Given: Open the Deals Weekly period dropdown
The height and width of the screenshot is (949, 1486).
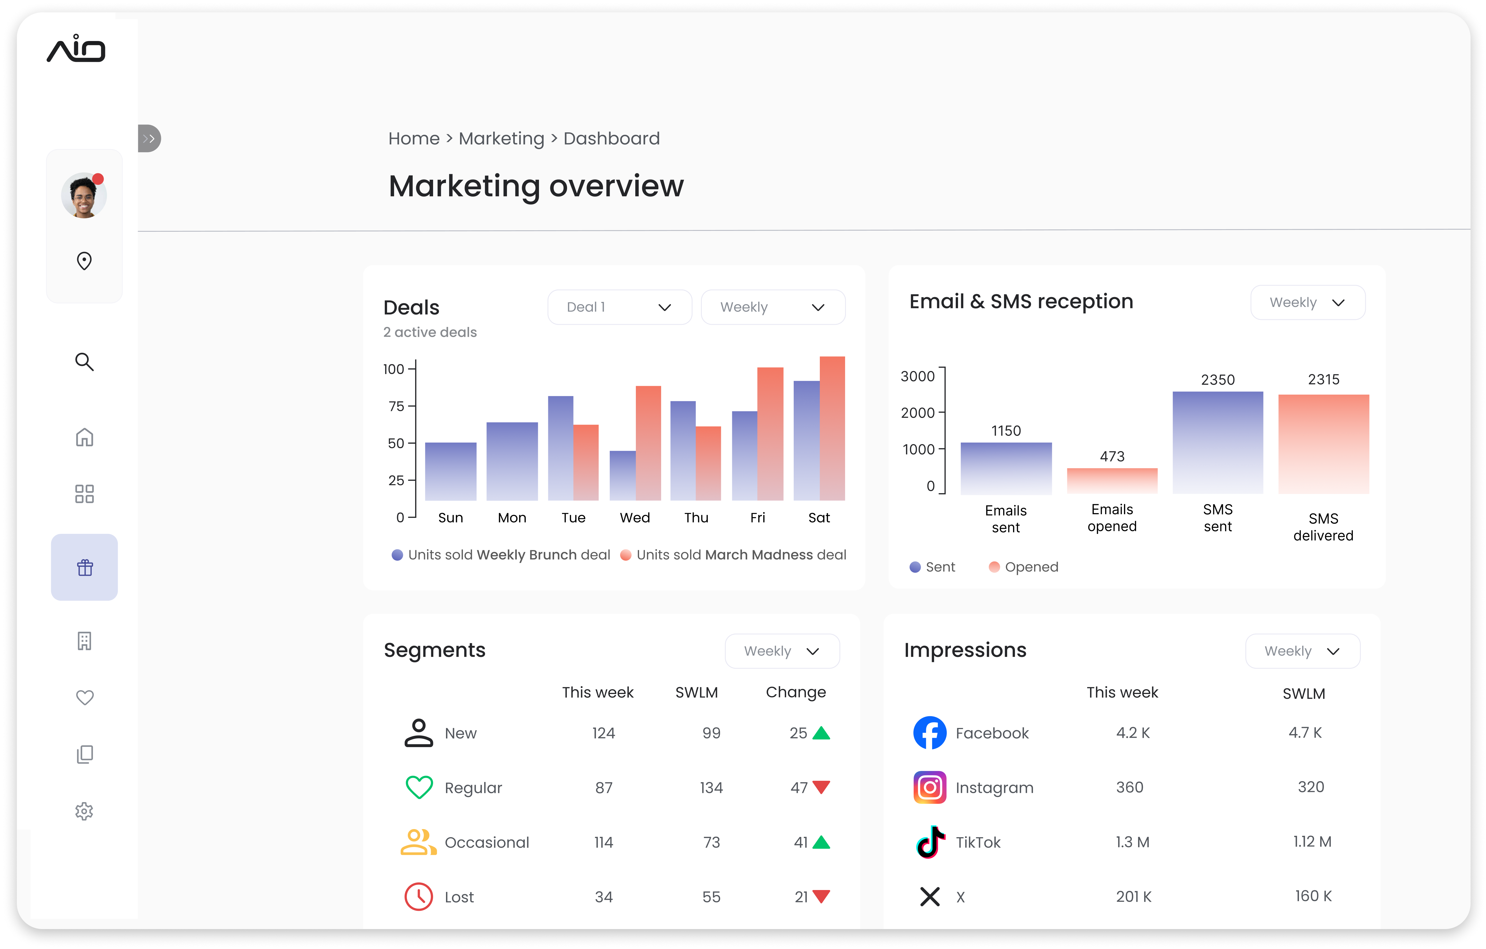Looking at the screenshot, I should point(773,307).
